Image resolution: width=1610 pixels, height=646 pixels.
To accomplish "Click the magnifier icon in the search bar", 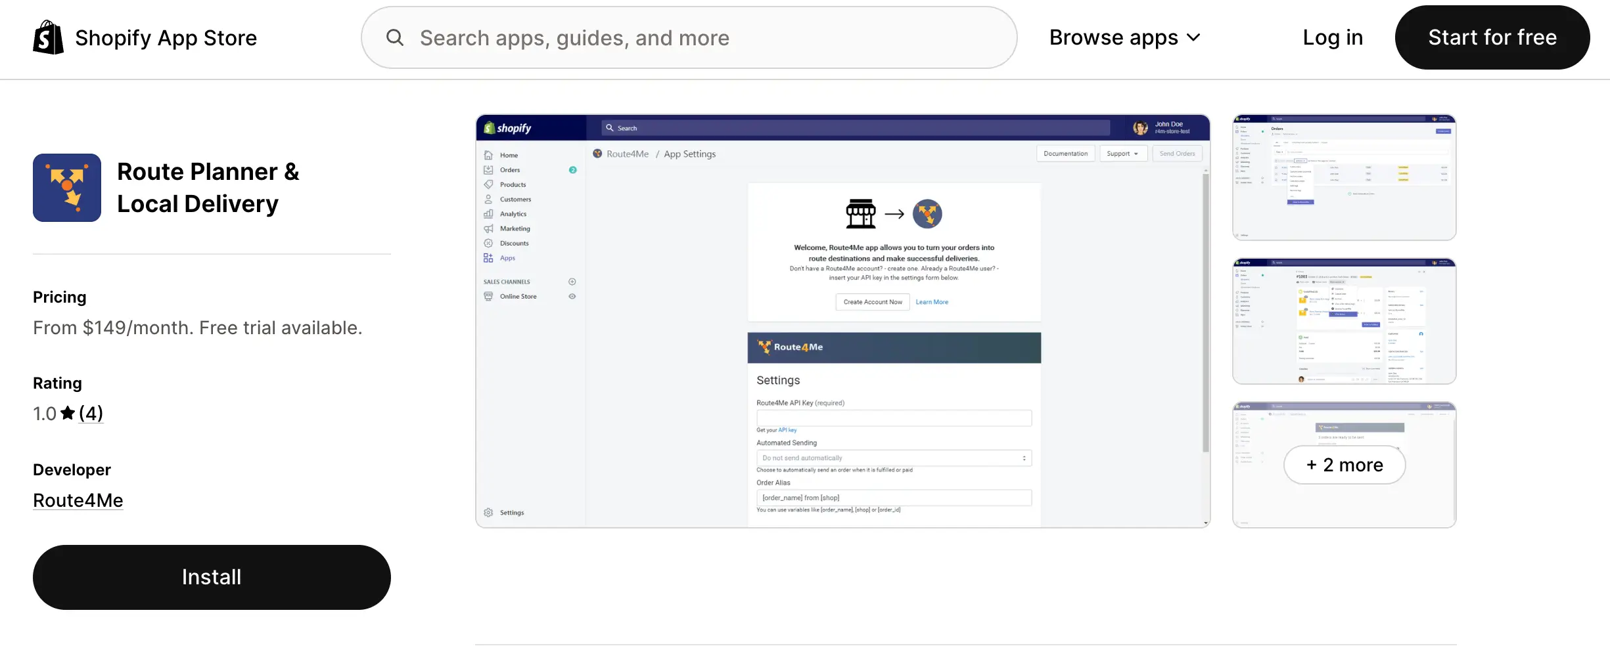I will click(x=395, y=37).
